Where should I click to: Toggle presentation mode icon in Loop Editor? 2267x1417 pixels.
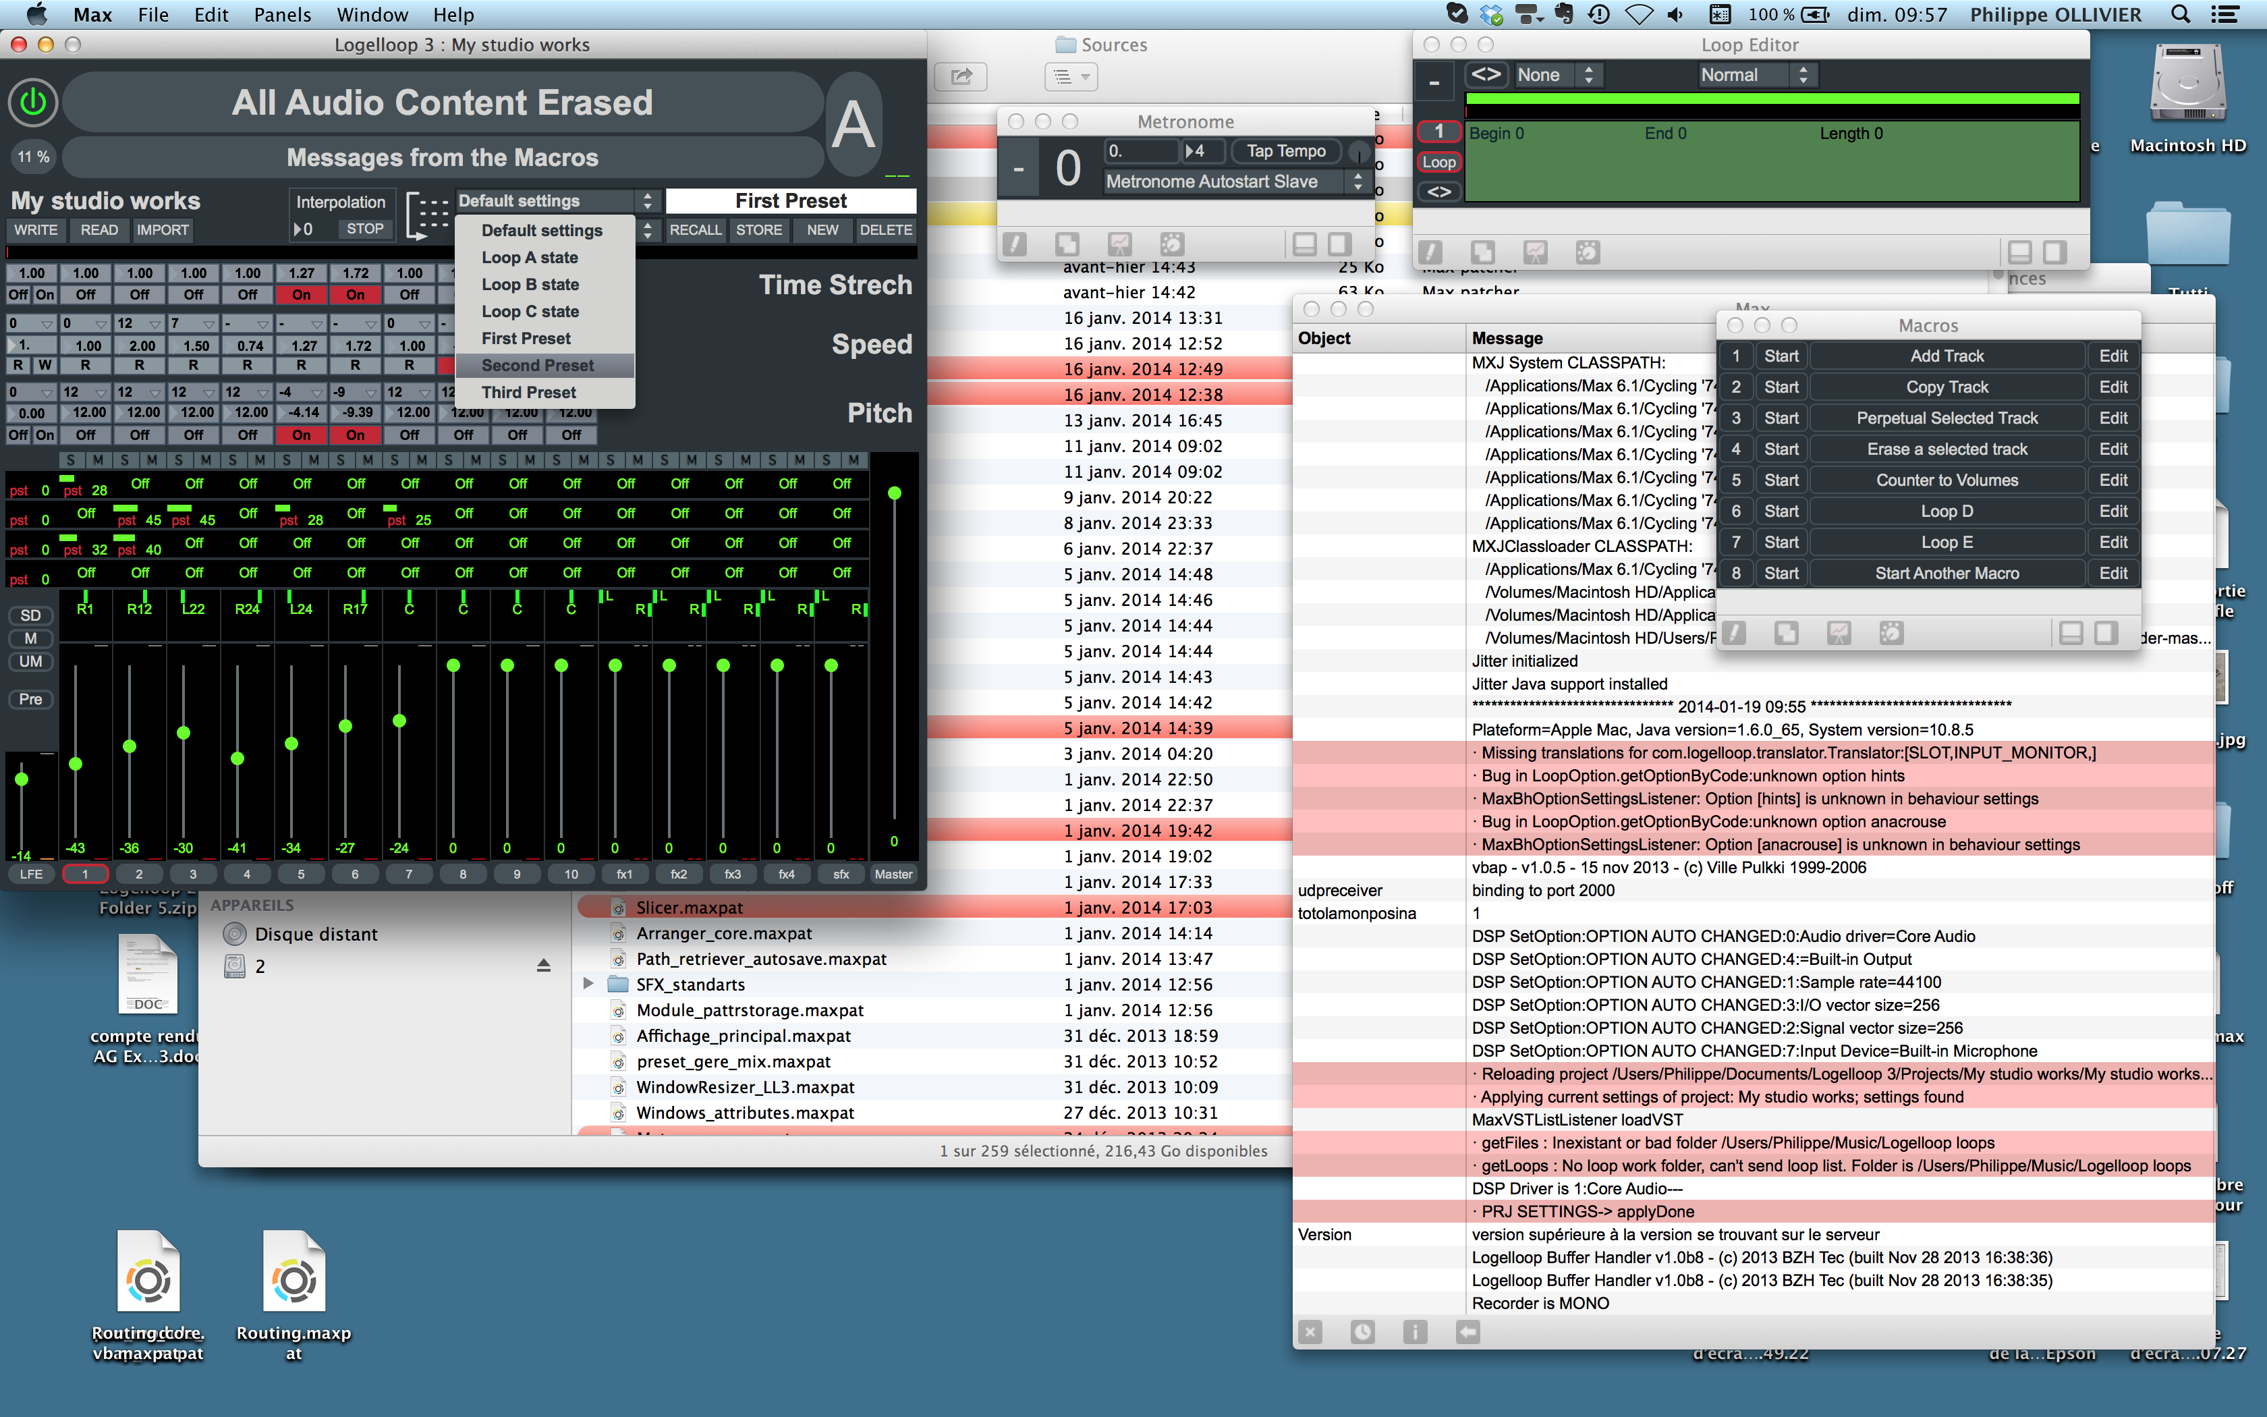pos(1534,252)
